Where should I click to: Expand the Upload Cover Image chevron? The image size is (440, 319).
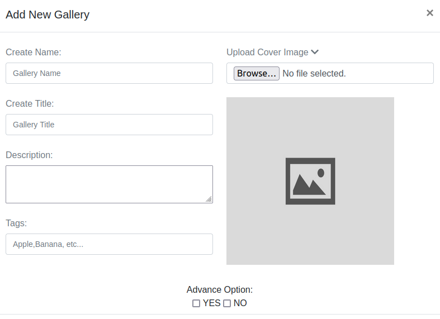[x=315, y=52]
